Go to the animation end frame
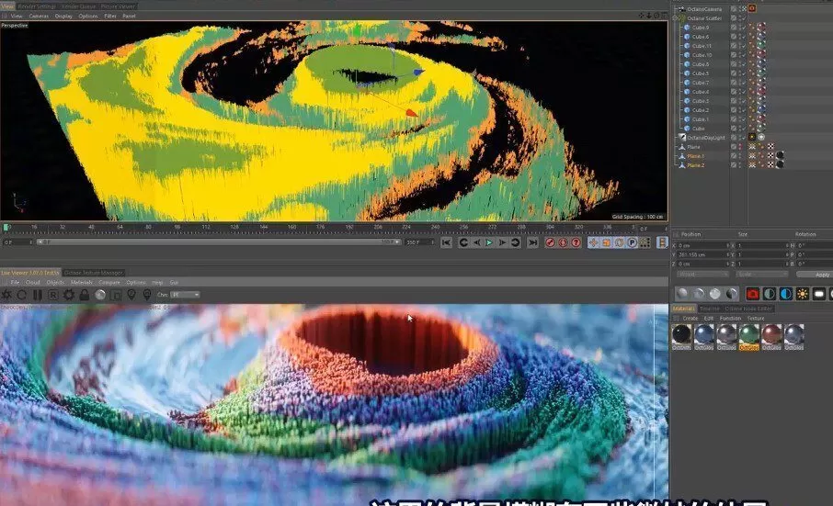 tap(532, 243)
